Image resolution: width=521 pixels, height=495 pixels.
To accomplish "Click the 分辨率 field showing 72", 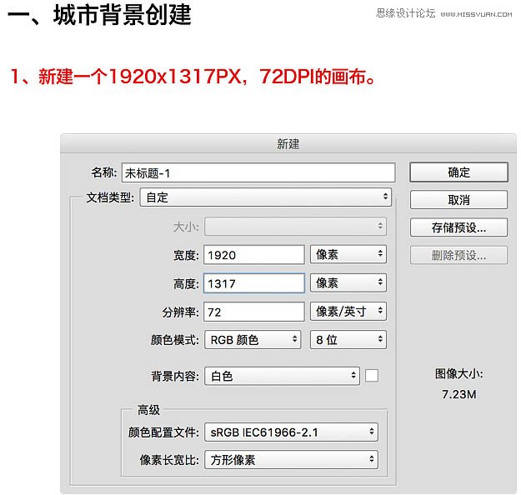I will (x=254, y=312).
